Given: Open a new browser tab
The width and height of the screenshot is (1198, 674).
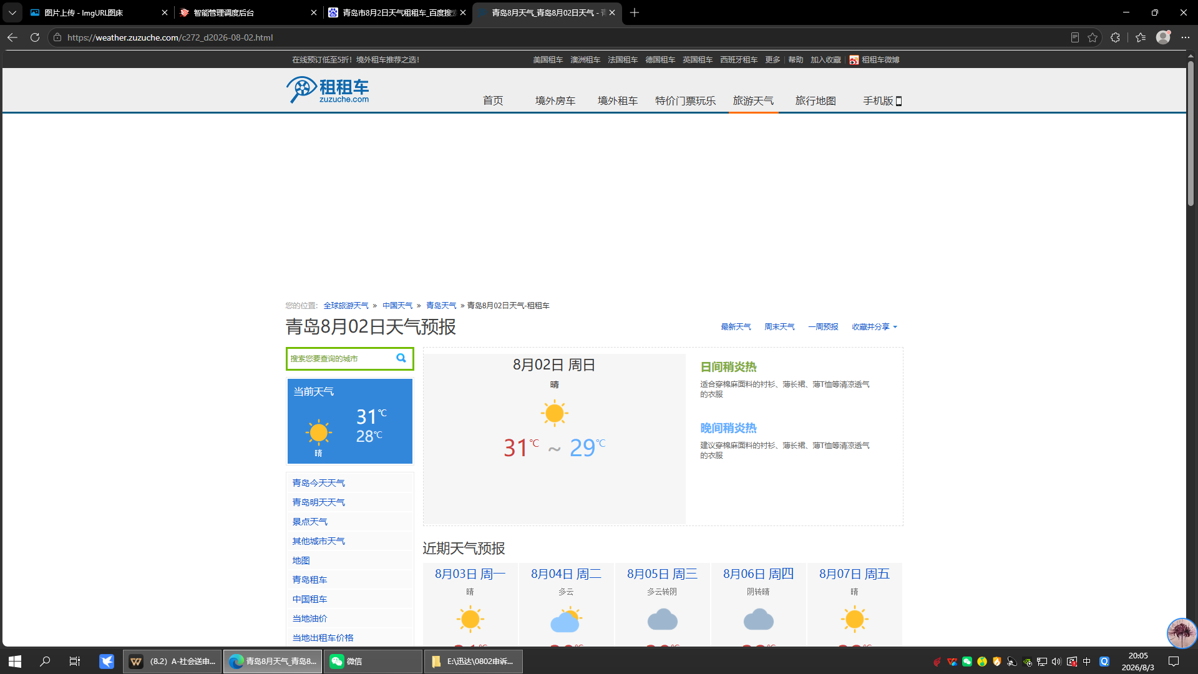Looking at the screenshot, I should pyautogui.click(x=635, y=12).
